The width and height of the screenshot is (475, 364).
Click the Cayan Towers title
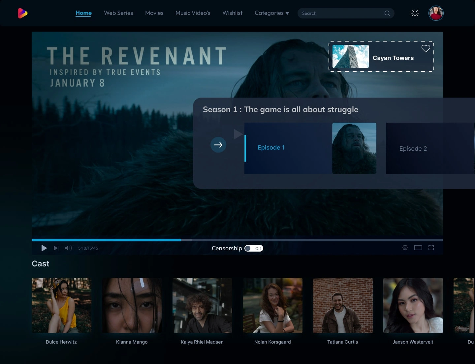(x=393, y=58)
